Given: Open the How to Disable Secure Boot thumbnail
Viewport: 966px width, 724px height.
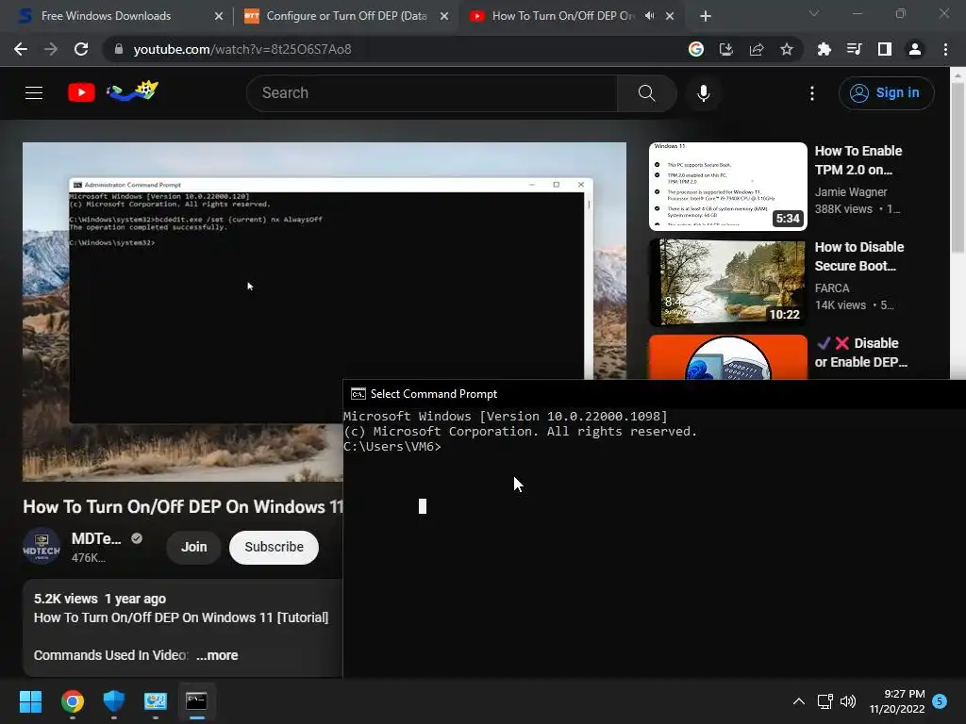Looking at the screenshot, I should click(x=727, y=283).
